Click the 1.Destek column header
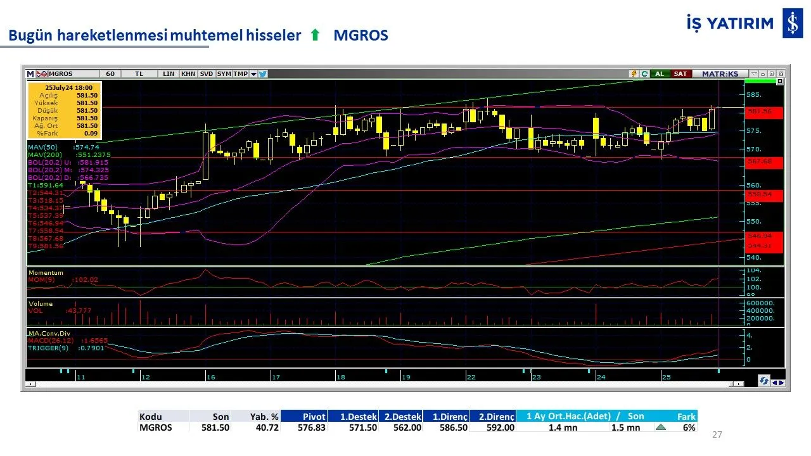This screenshot has width=811, height=456. click(x=353, y=416)
